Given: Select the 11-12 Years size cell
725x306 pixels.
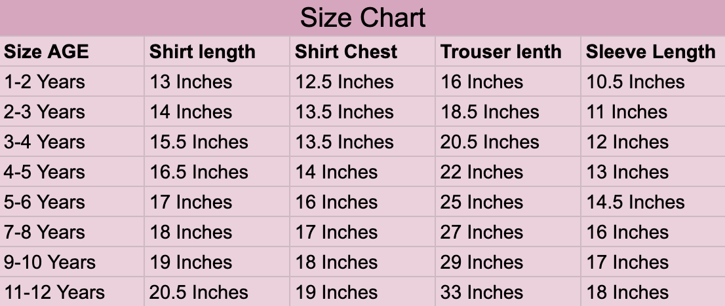Looking at the screenshot, I should (54, 292).
